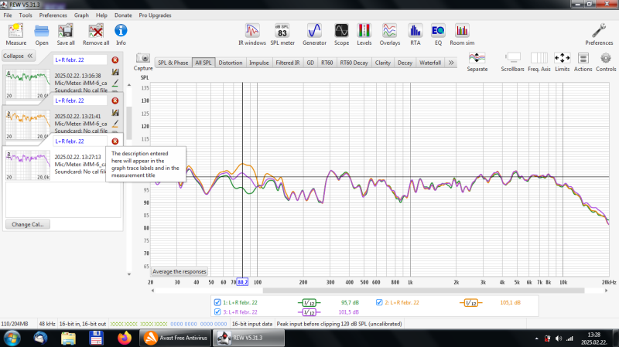Click purple 1/12 smoothing indicator
This screenshot has width=619, height=347.
[x=309, y=312]
